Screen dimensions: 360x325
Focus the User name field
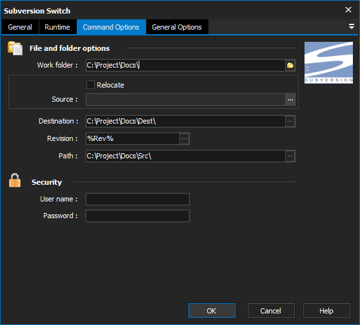click(138, 200)
